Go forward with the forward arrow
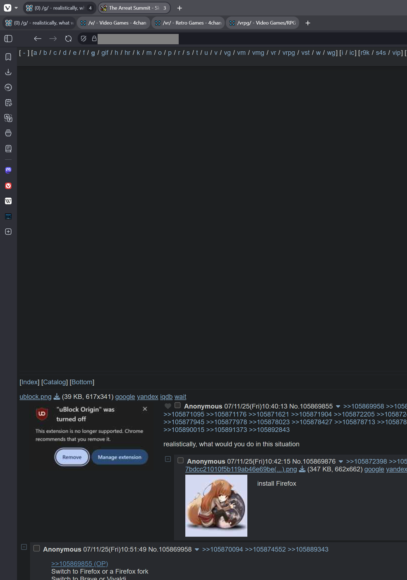 click(x=53, y=38)
